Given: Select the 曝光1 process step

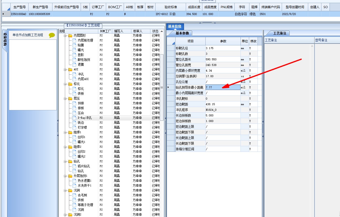Looking at the screenshot, I should point(81,142).
